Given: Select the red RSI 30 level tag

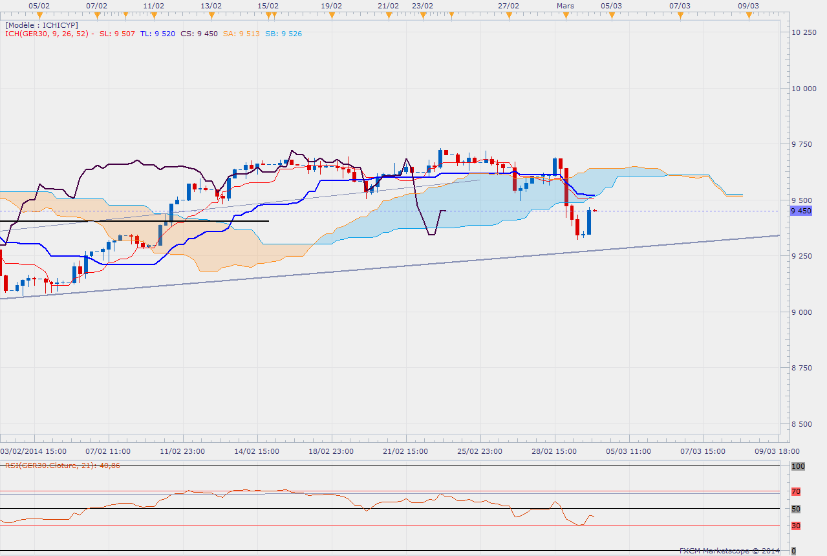Looking at the screenshot, I should pos(796,526).
